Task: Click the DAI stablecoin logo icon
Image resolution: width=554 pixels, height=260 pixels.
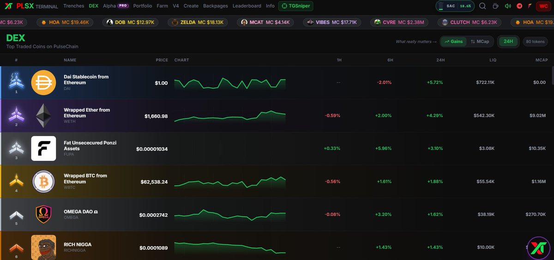Action: [43, 83]
